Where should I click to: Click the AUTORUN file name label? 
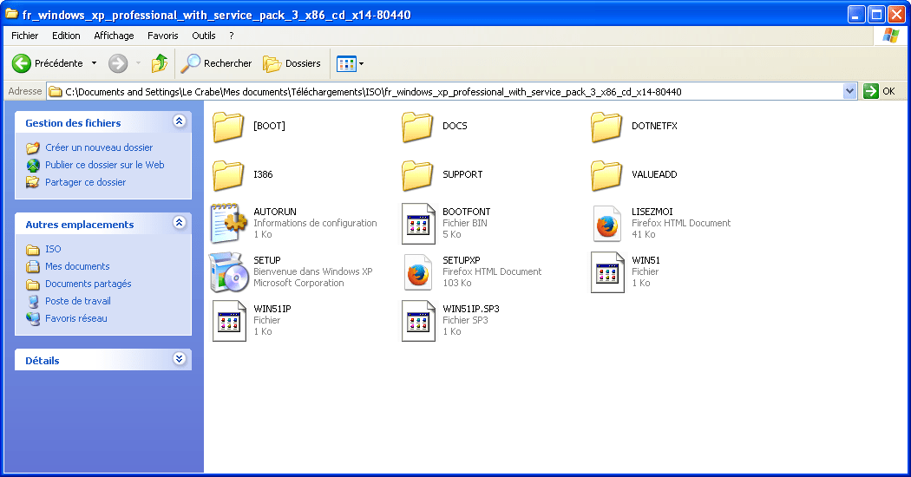coord(275,212)
